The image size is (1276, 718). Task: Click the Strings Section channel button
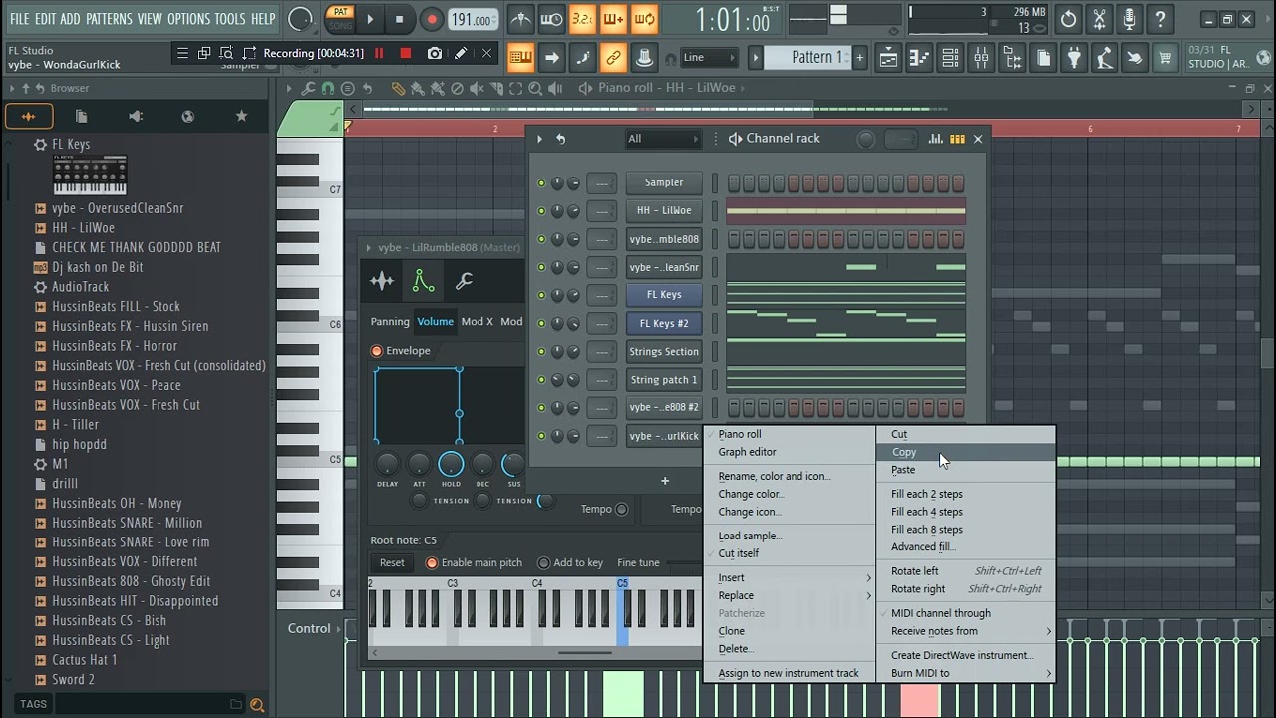coord(664,352)
